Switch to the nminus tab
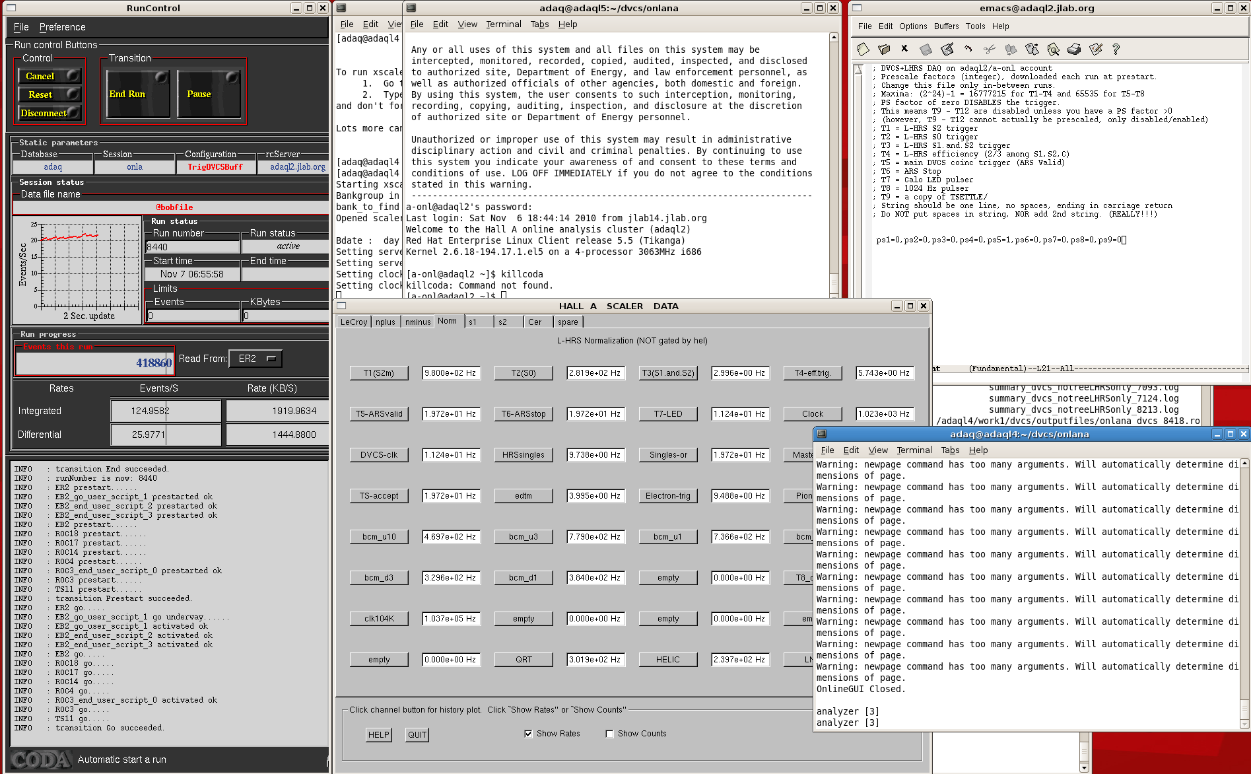The width and height of the screenshot is (1251, 774). click(418, 322)
